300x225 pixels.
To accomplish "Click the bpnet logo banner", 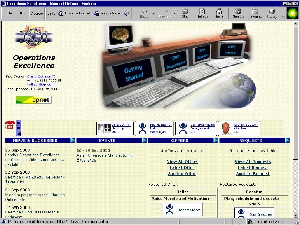I will (34, 100).
